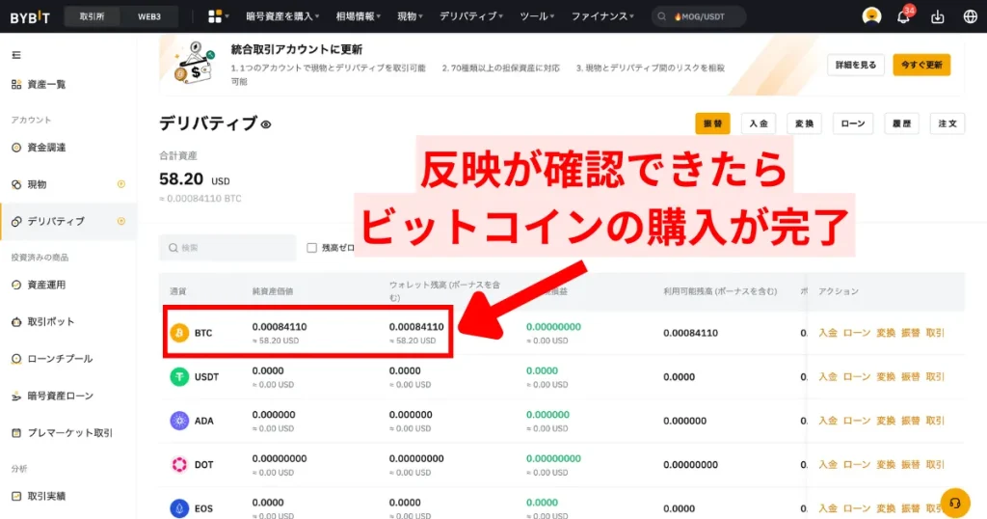Click the 58.20 USD total balance
Screen dimensions: 987x519
pyautogui.click(x=195, y=179)
